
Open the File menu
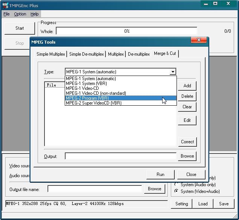tap(6, 14)
